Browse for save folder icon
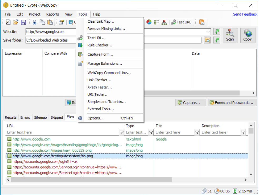This screenshot has height=195, width=259. (207, 40)
